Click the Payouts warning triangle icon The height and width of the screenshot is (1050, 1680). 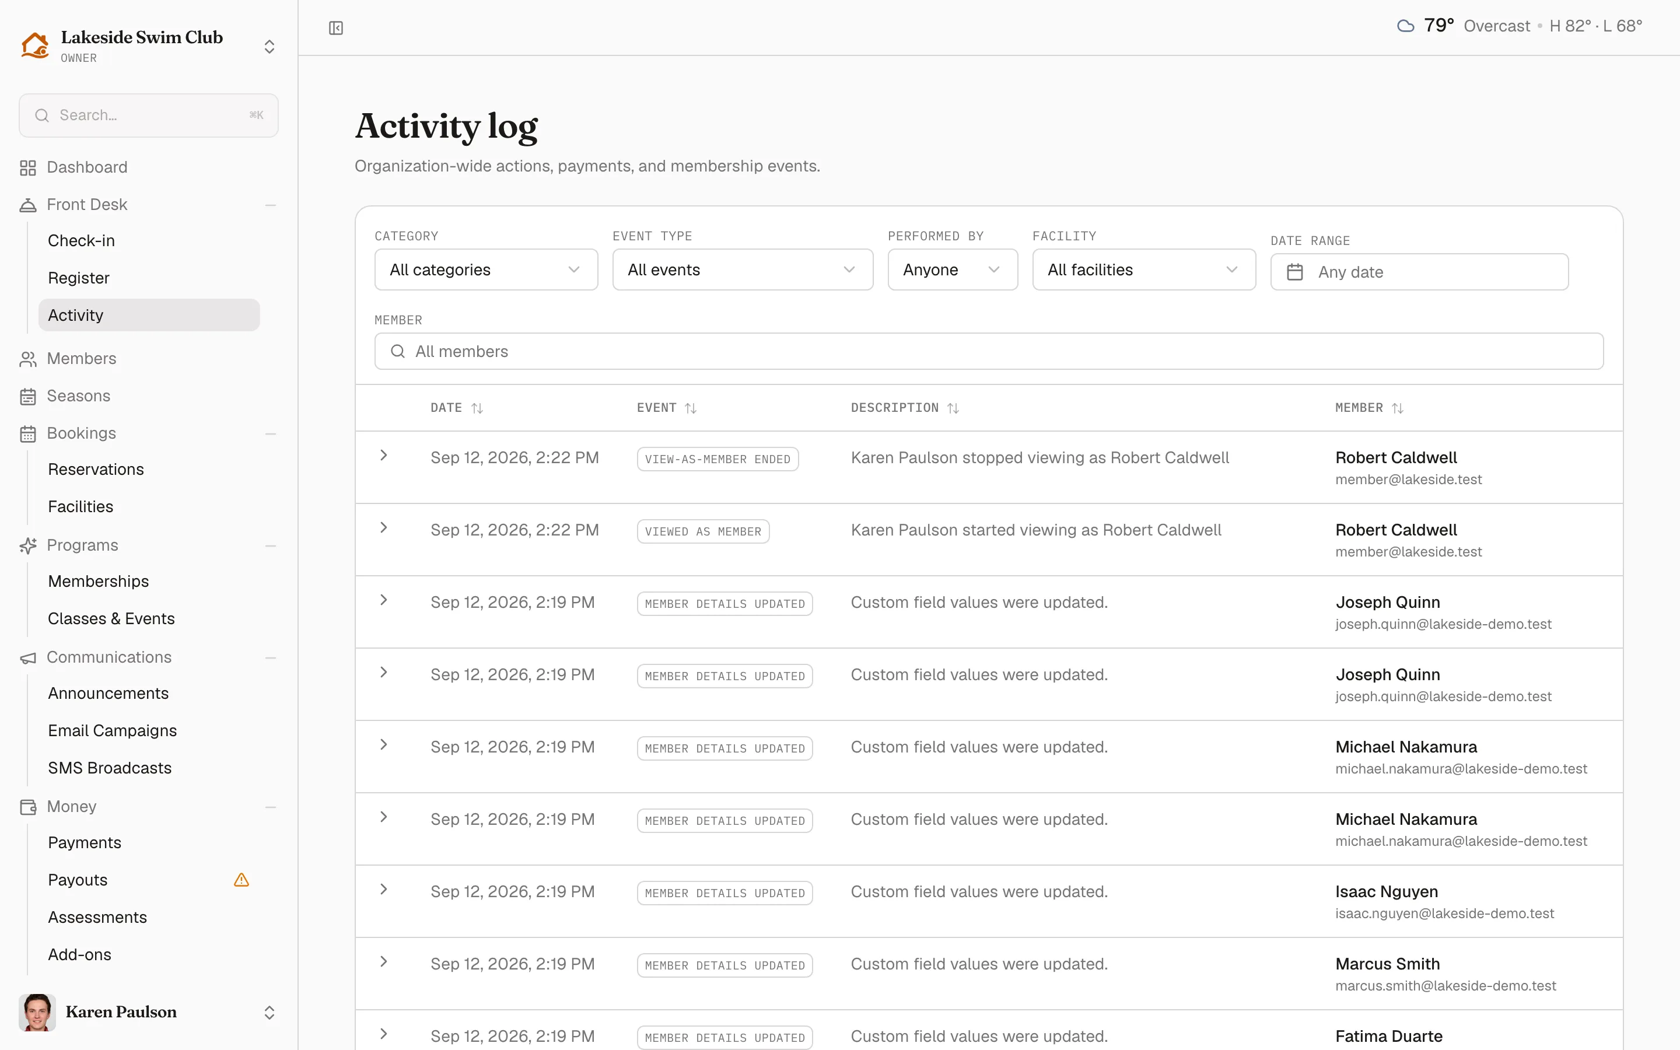tap(242, 880)
